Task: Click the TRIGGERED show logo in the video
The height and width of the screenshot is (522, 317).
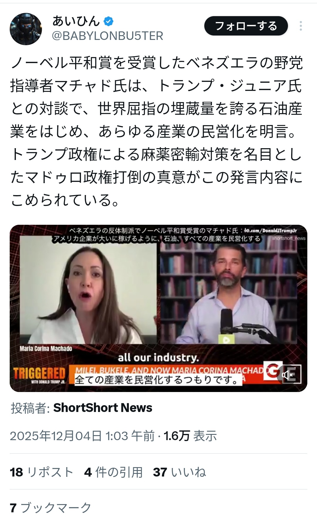Action: coord(39,375)
